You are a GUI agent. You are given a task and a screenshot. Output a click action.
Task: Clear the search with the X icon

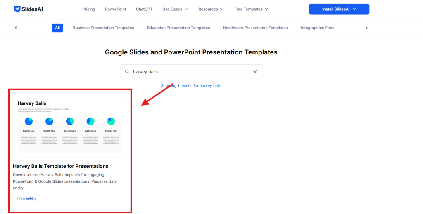point(255,72)
